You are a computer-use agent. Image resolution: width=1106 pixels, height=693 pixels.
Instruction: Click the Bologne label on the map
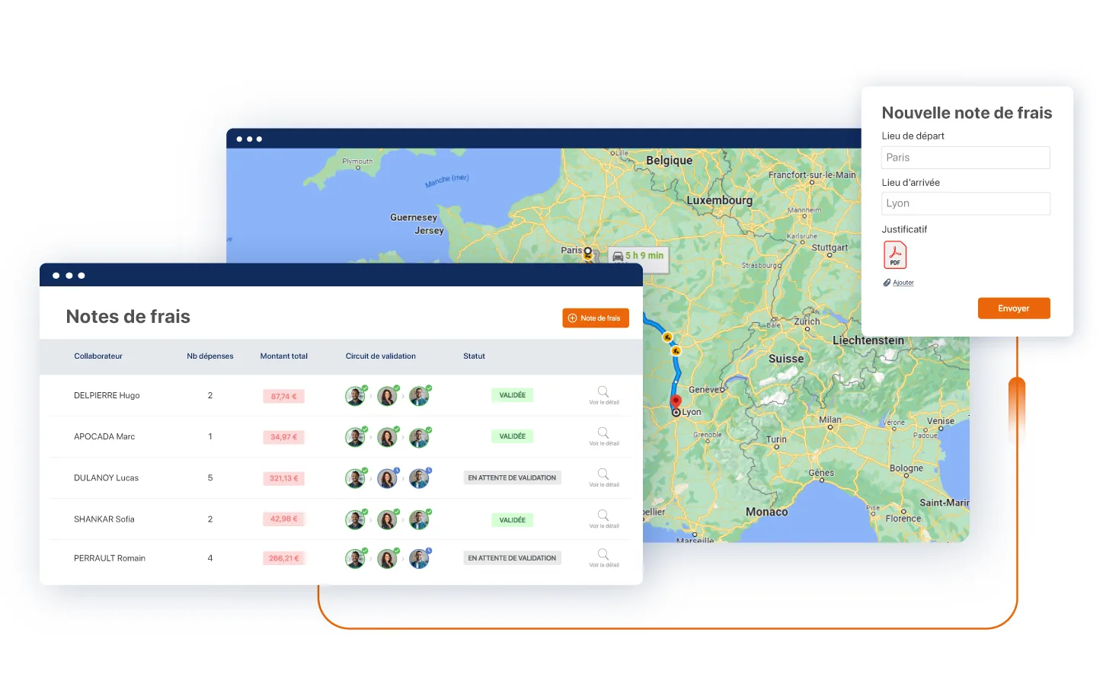click(906, 468)
